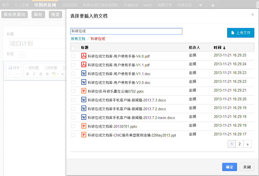Viewport: 259px width, 176px height.
Task: Click PDF icon for 用户使用手册-V1.1.pdf
Action: [84, 65]
